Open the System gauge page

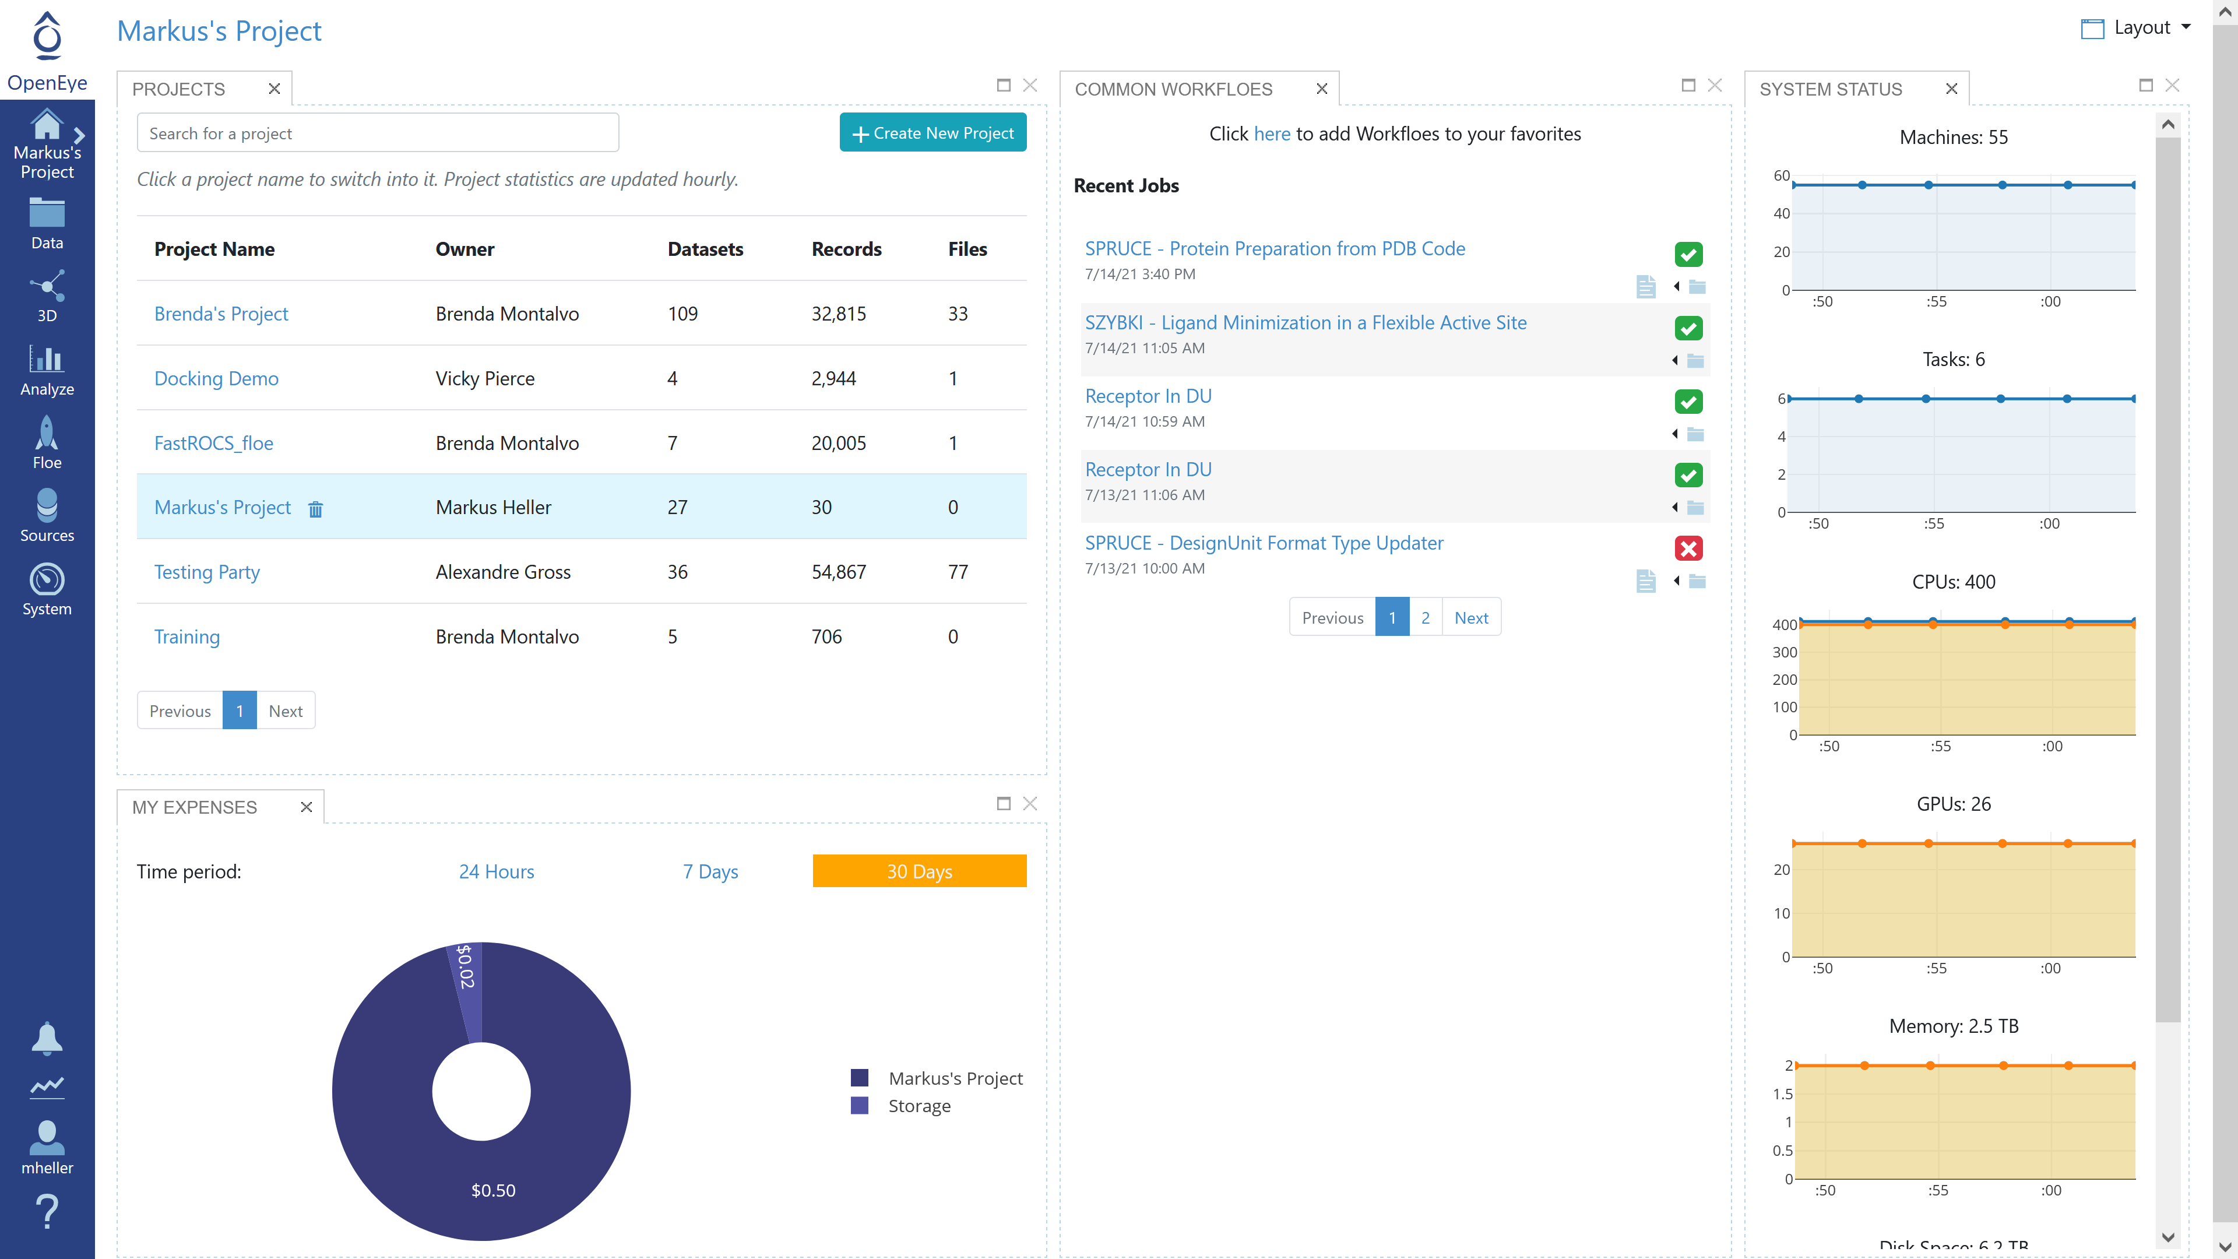[47, 591]
